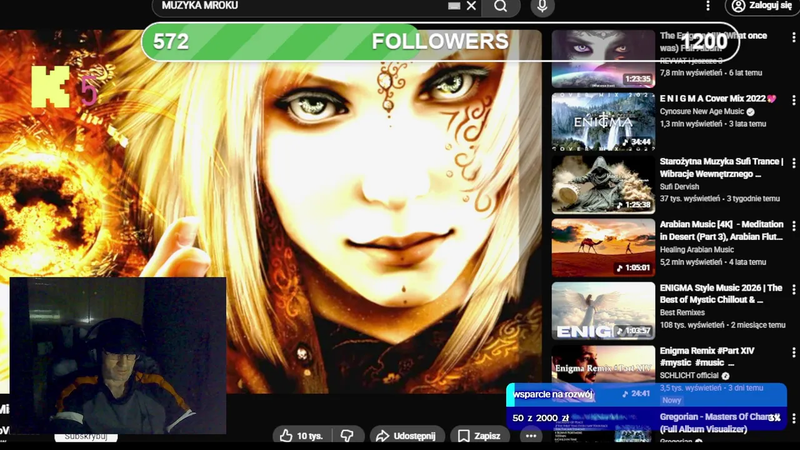Open options menu for Arabian Music video
Screen dimensions: 800x450
(794, 226)
